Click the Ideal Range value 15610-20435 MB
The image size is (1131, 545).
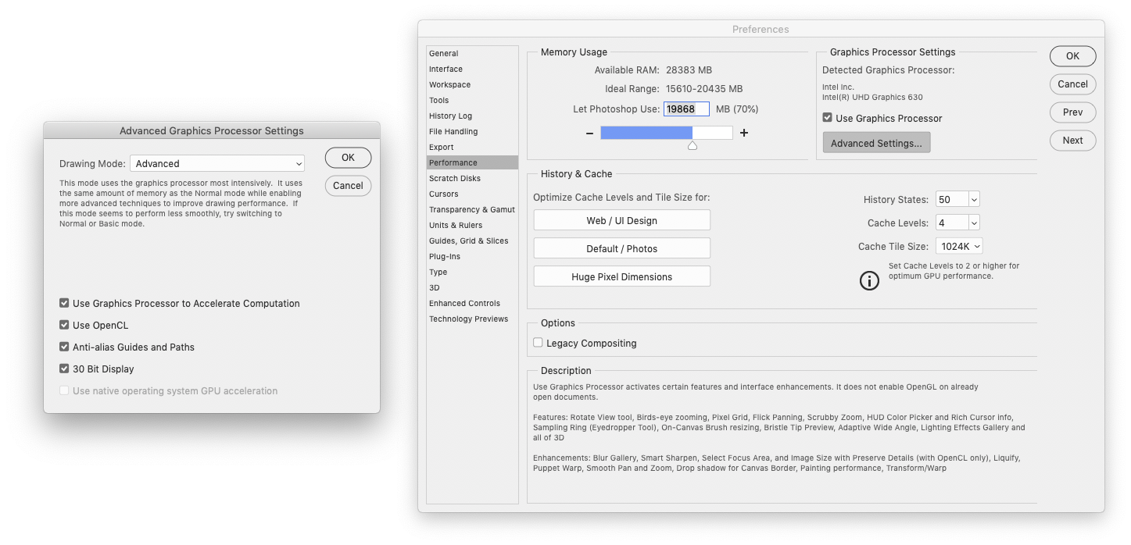(704, 90)
